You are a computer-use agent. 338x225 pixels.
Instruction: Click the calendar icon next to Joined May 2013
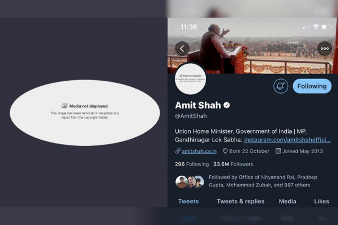pyautogui.click(x=278, y=151)
